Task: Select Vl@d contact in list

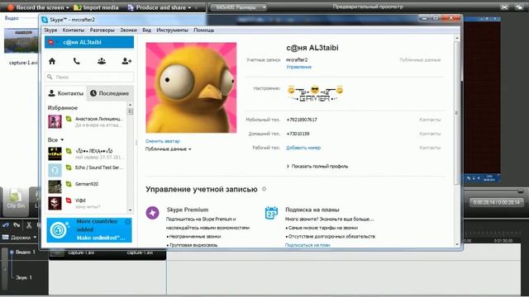Action: pyautogui.click(x=86, y=204)
